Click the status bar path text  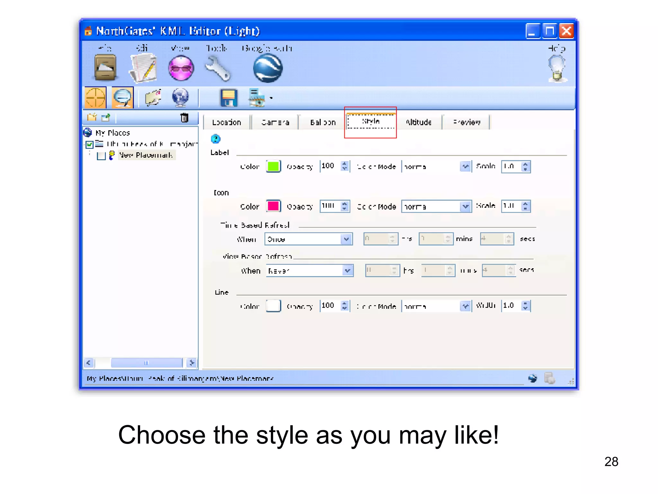click(x=180, y=379)
